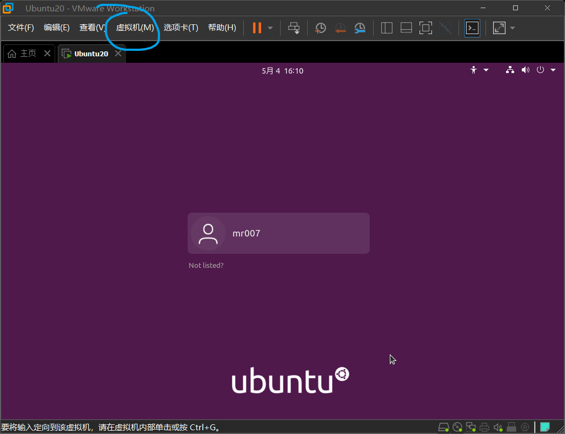Image resolution: width=565 pixels, height=434 pixels.
Task: Toggle the thumbnail bar view
Action: click(406, 28)
